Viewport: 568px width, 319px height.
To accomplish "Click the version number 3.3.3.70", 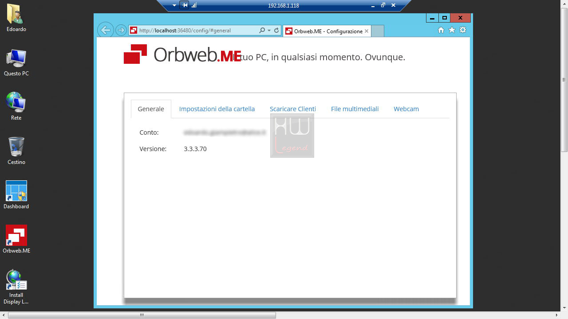I will (x=195, y=149).
